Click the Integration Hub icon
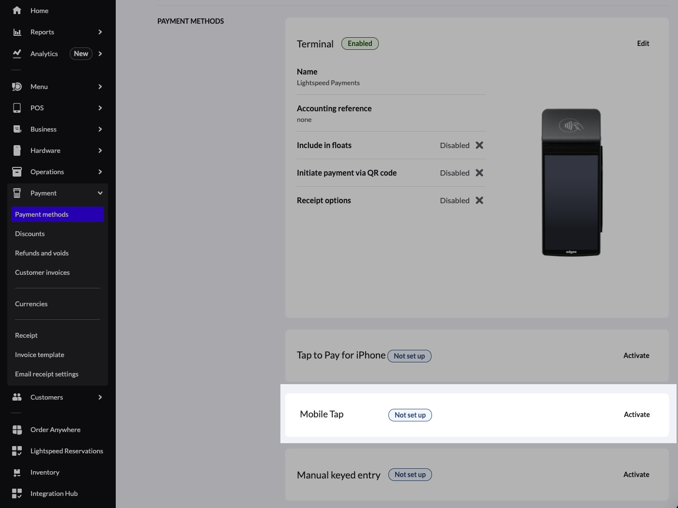The height and width of the screenshot is (508, 678). 17,493
